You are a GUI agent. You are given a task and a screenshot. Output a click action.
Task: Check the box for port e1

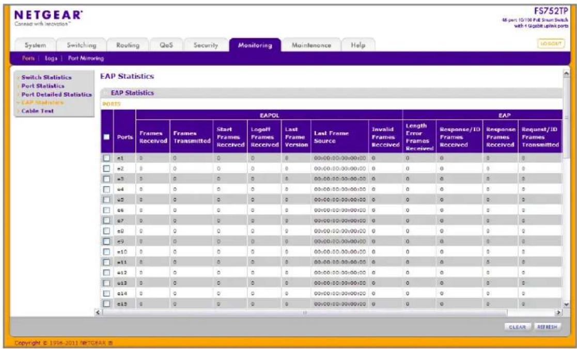pos(107,158)
